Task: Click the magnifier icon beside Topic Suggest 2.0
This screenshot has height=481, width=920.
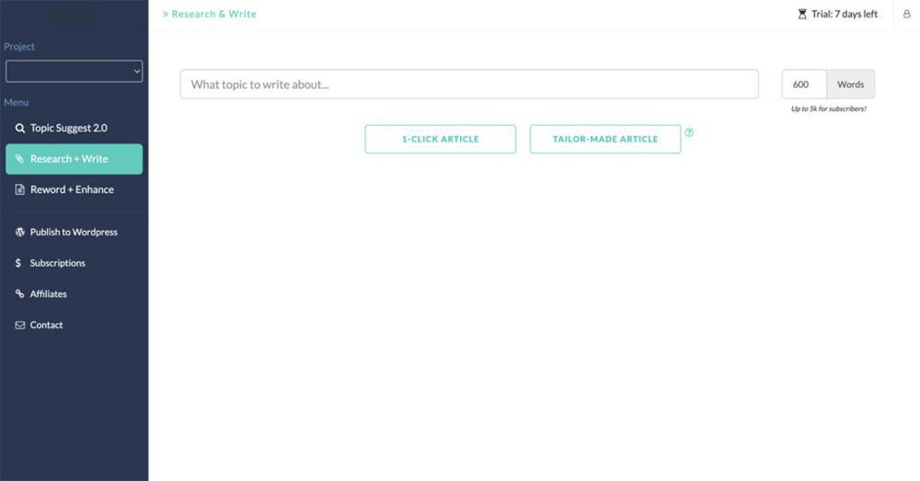Action: (x=20, y=128)
